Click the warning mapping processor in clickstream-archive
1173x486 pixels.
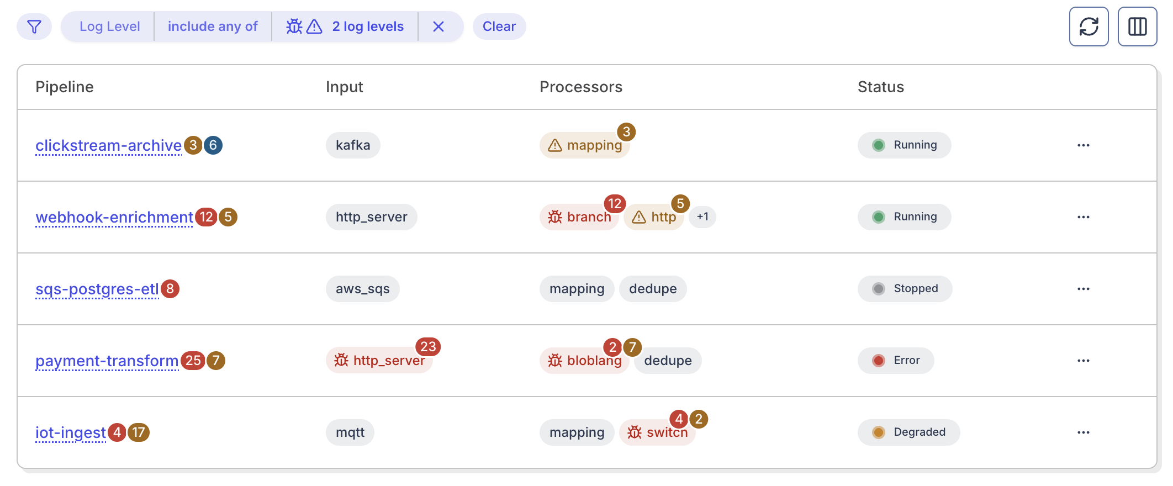click(585, 145)
